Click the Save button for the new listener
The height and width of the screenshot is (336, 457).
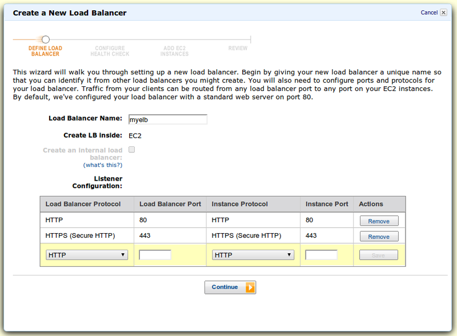click(378, 254)
